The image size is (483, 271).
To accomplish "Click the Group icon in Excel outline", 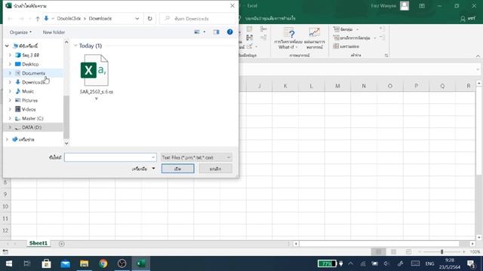I will click(x=337, y=29).
